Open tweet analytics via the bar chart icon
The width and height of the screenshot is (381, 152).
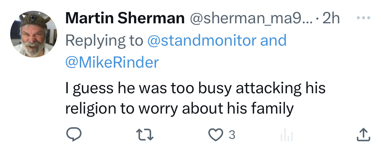point(287,135)
